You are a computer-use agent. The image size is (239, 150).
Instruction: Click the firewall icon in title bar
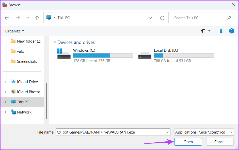5,5
